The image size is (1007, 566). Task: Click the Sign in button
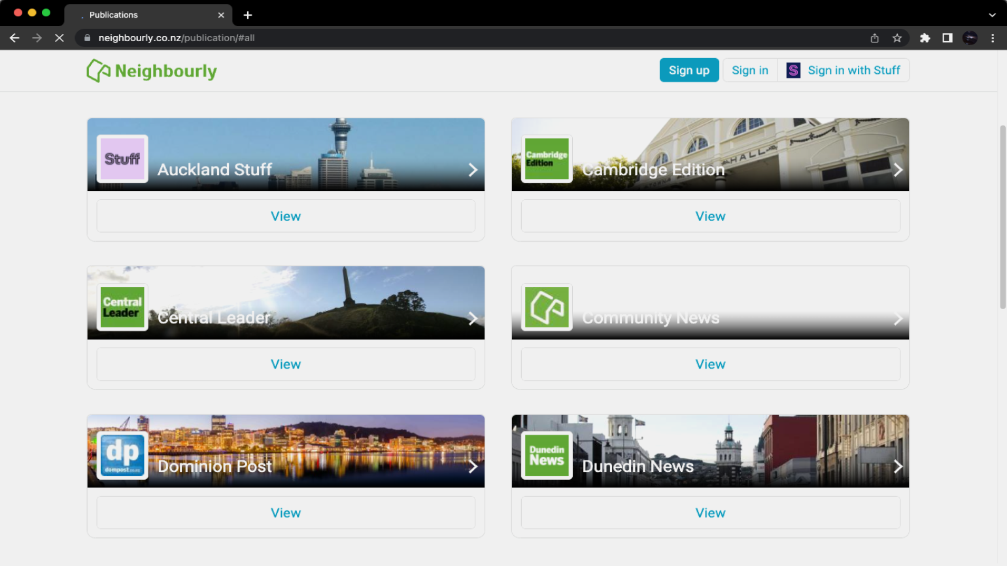pyautogui.click(x=750, y=70)
